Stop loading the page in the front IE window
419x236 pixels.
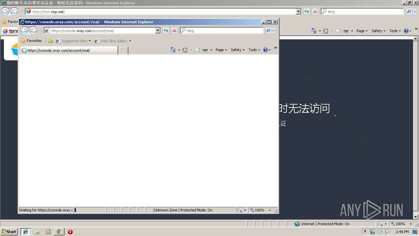174,30
